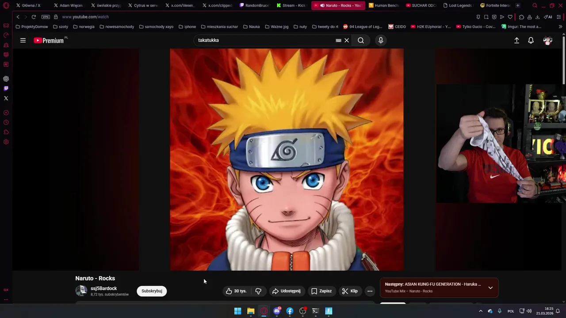Screen dimensions: 566x318
Task: Add page to bookmarks with heart icon
Action: 510,17
